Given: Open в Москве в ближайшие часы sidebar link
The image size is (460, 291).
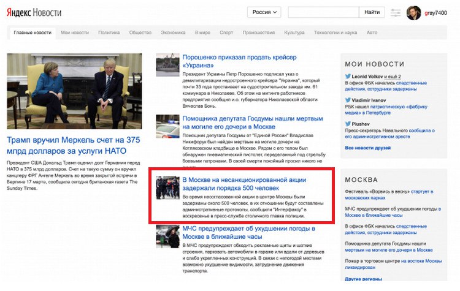Looking at the screenshot, I should pyautogui.click(x=393, y=212).
